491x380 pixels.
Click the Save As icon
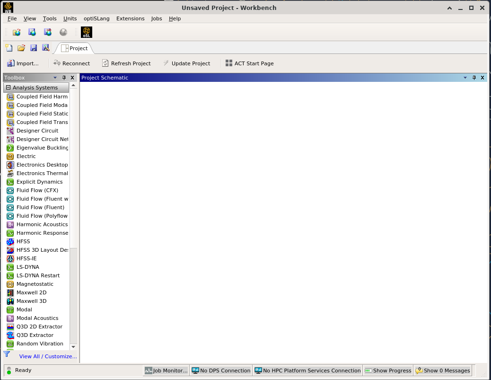[x=46, y=48]
